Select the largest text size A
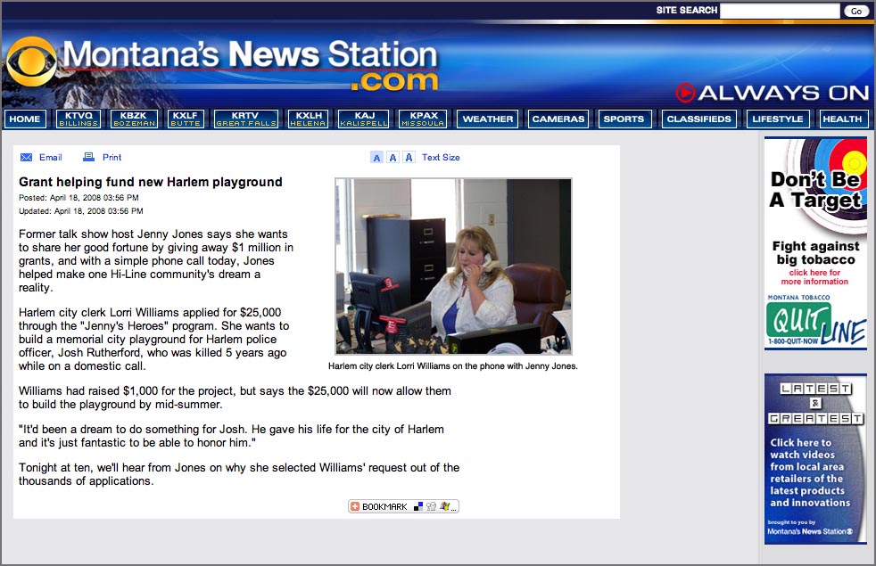The width and height of the screenshot is (876, 566). [x=409, y=158]
